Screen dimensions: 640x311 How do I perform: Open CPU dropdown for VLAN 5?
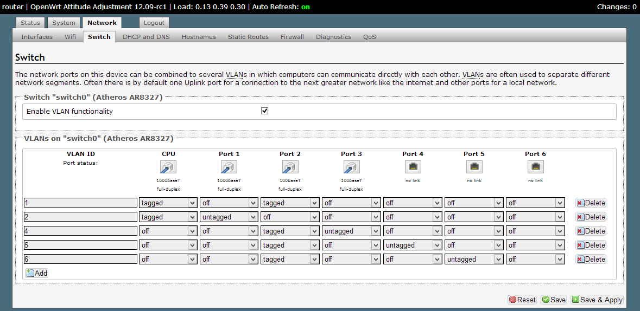(168, 245)
